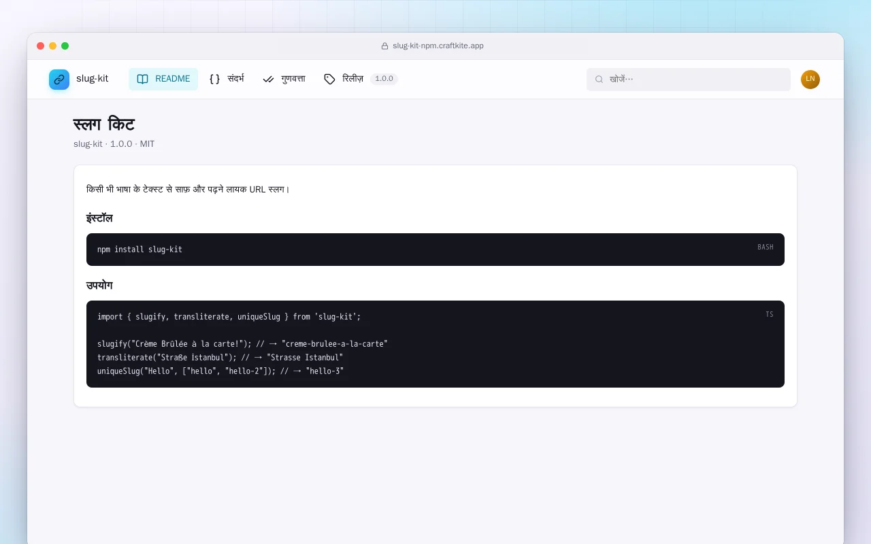The image size is (871, 544).
Task: Click the README book icon
Action: pyautogui.click(x=142, y=79)
